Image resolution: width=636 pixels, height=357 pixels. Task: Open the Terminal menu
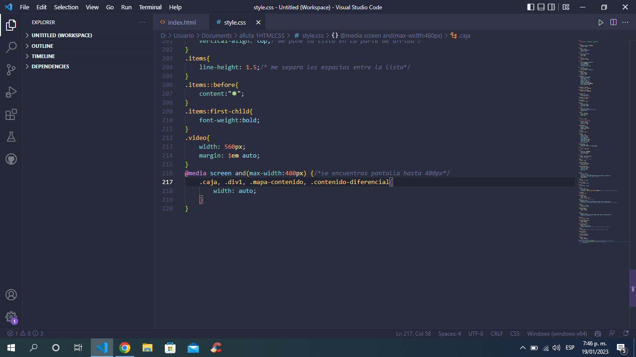[150, 7]
